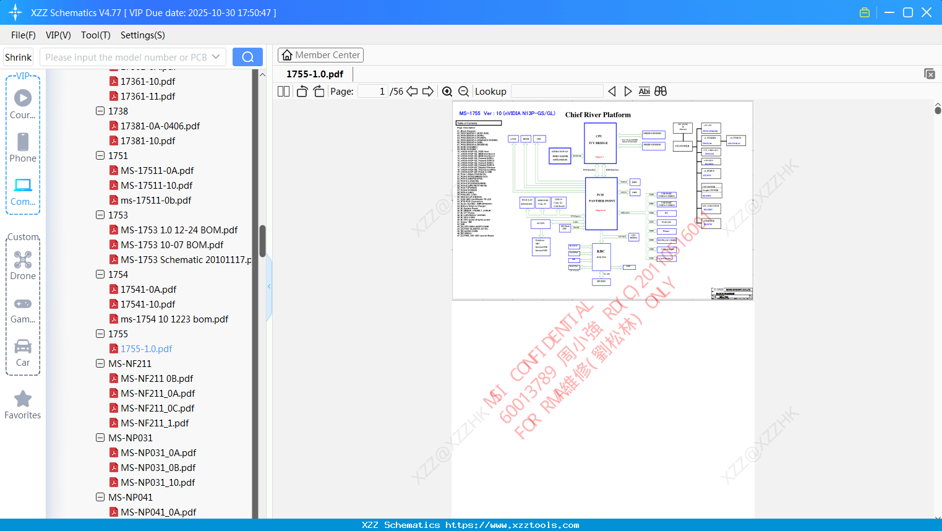Viewport: 942px width, 531px height.
Task: Zoom in on the schematic
Action: (x=447, y=91)
